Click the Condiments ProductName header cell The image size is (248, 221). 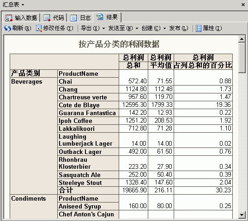click(x=88, y=198)
